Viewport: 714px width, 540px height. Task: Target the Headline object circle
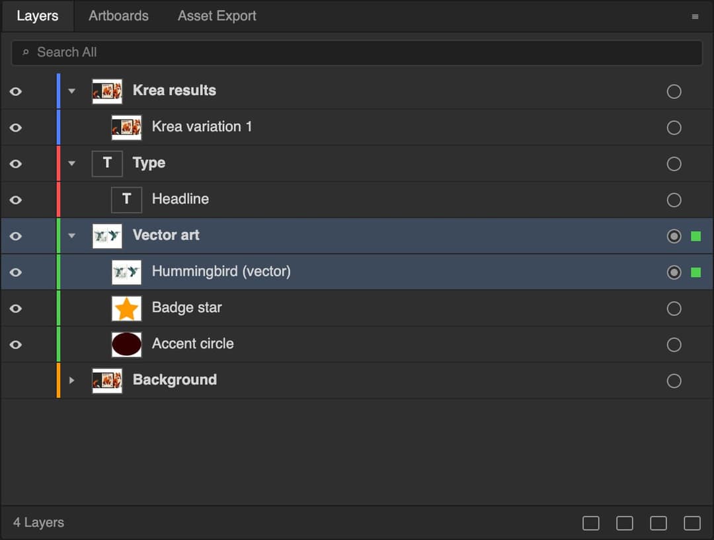(x=674, y=200)
